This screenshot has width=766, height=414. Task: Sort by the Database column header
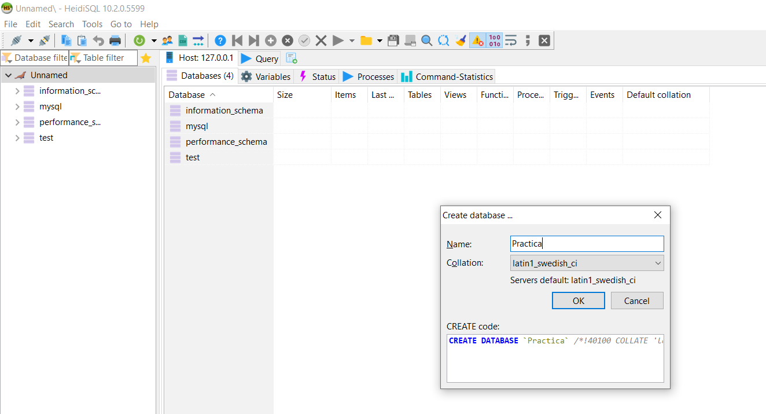(x=219, y=95)
